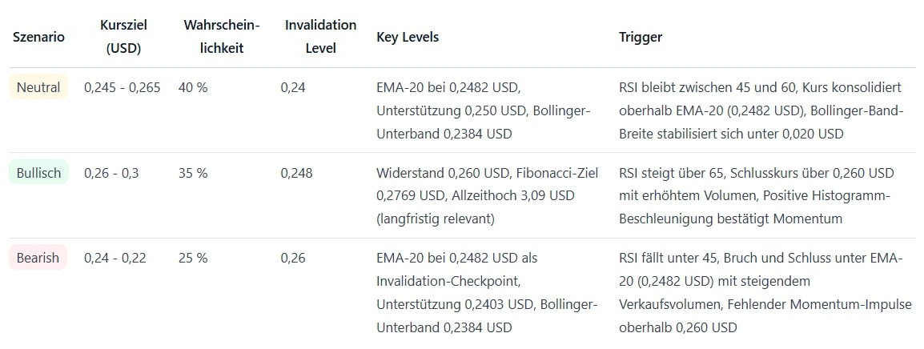Select the 0,26 - 0,3 price target cell
Screen dimensions: 924x349
[x=111, y=173]
